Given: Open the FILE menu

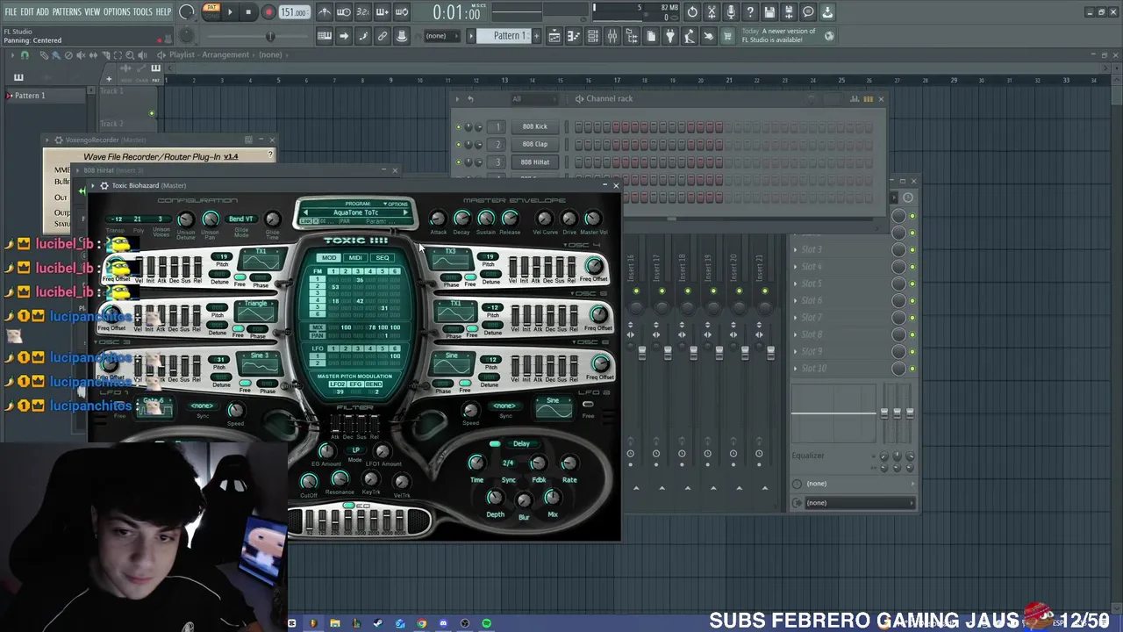Looking at the screenshot, I should 11,11.
